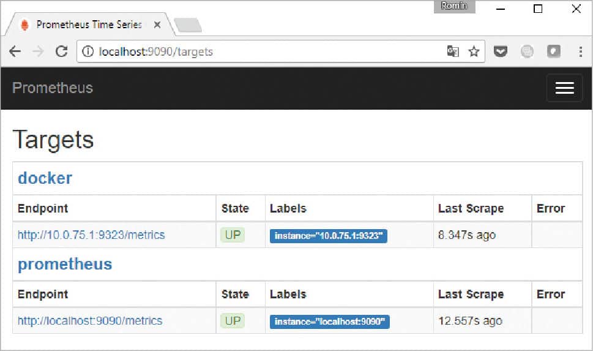Viewport: 593px width, 351px height.
Task: Toggle the Prometheus hamburger navigation menu
Action: [x=564, y=88]
